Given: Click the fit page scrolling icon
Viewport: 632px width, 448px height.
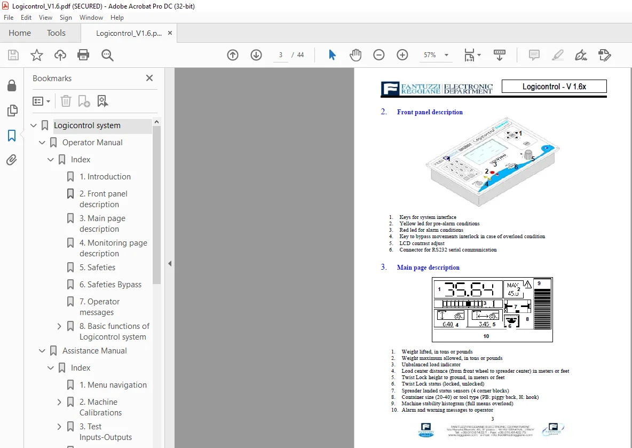Looking at the screenshot, I should pos(469,55).
